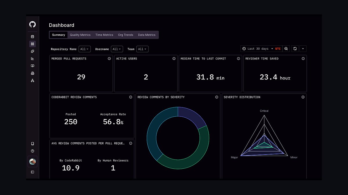Click the zoom out time range icon

click(286, 49)
